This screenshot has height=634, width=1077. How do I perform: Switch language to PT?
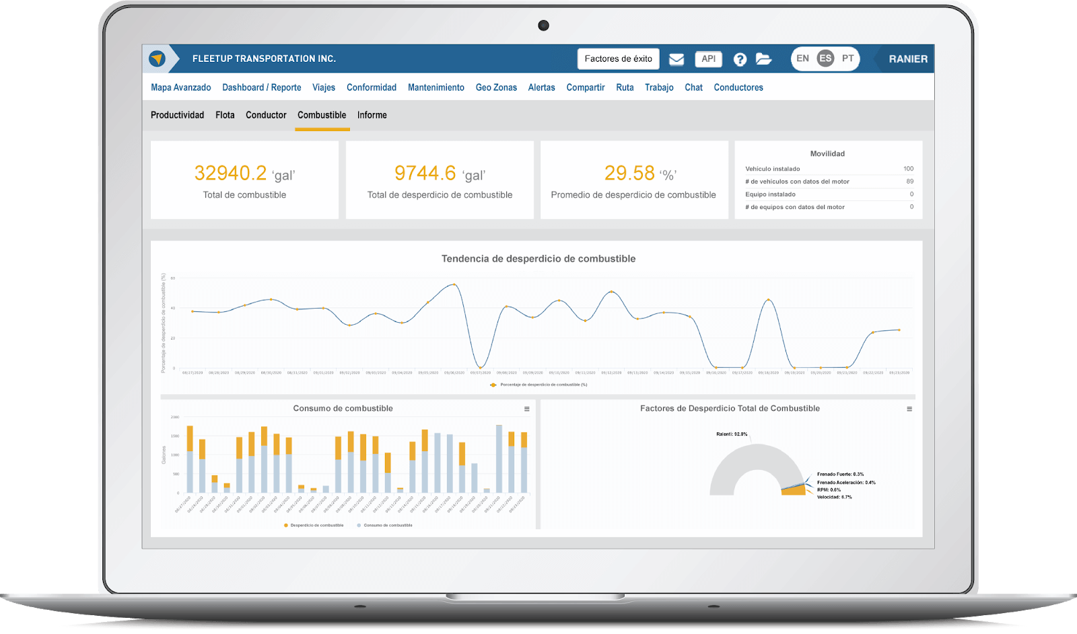click(847, 58)
